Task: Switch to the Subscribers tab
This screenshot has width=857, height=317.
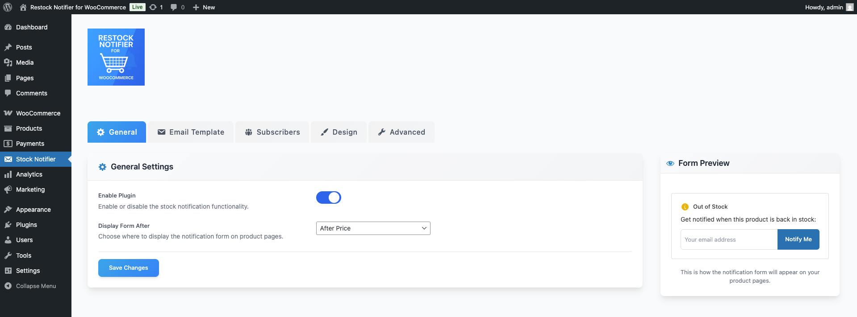Action: coord(272,132)
